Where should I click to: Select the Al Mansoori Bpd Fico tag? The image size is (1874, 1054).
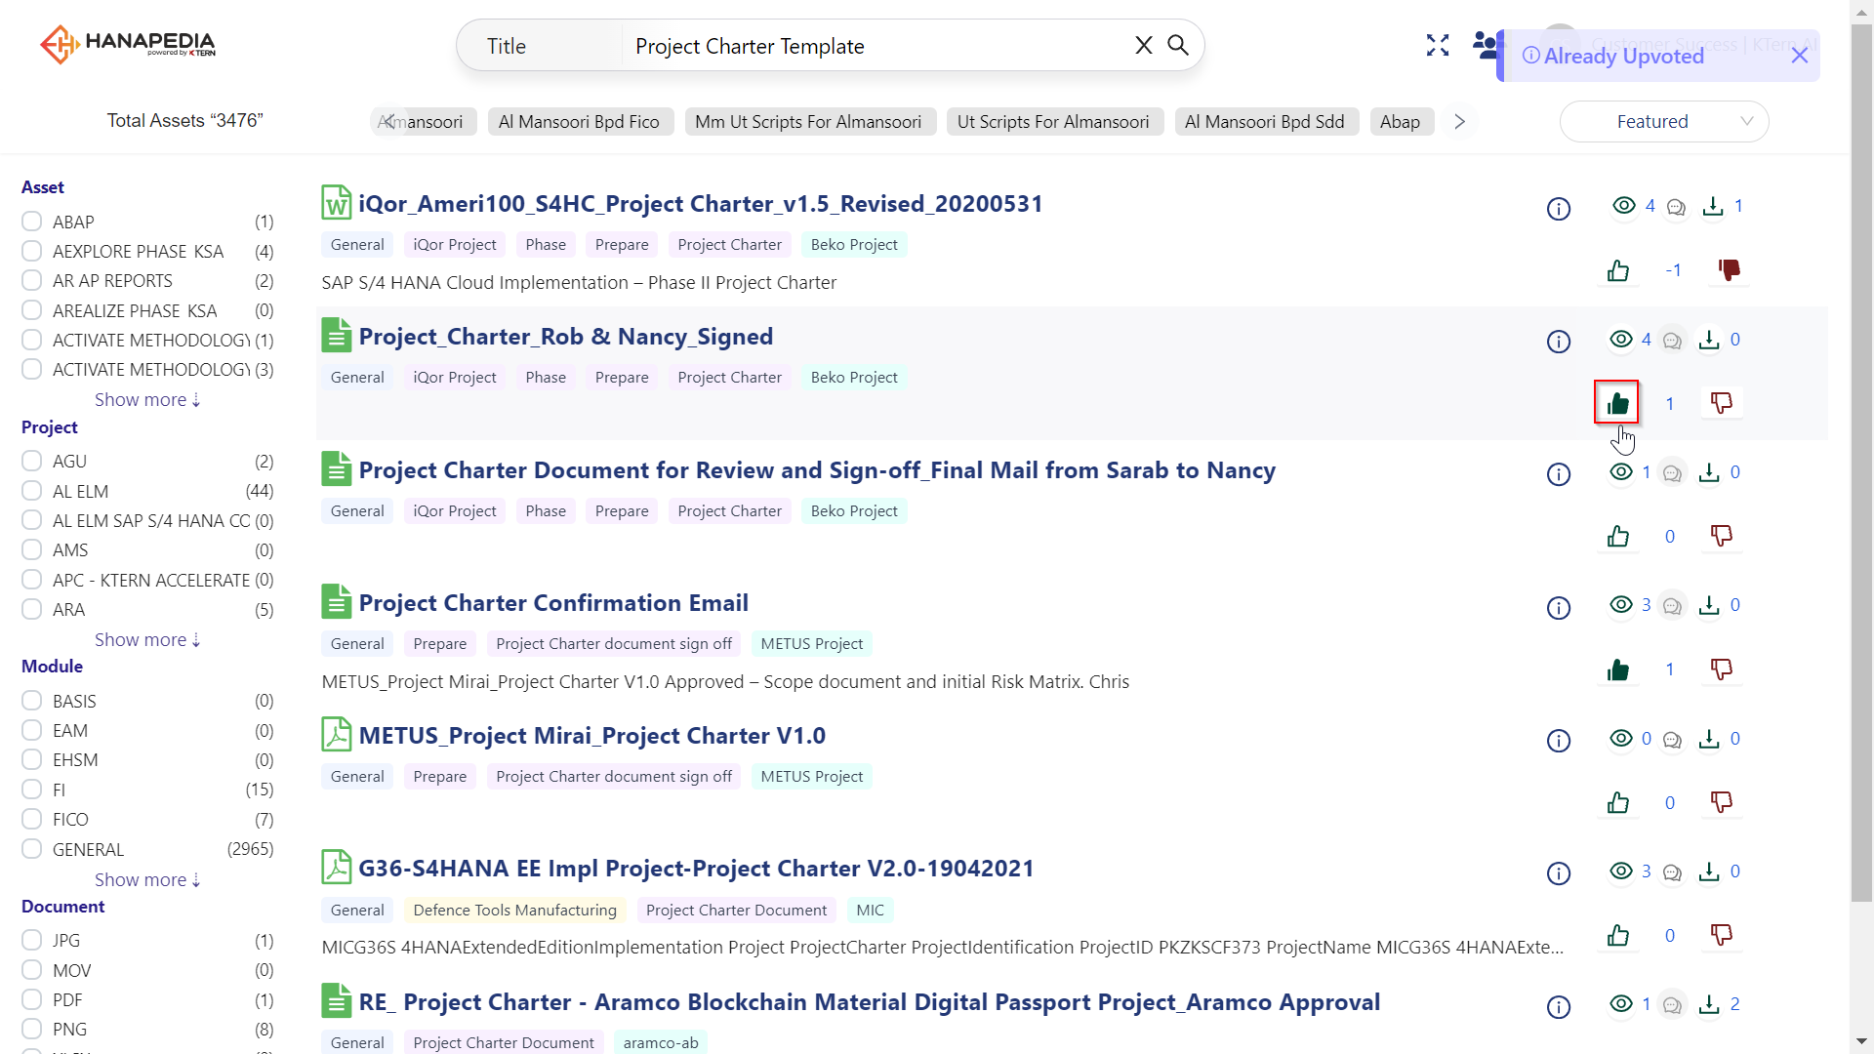[580, 122]
